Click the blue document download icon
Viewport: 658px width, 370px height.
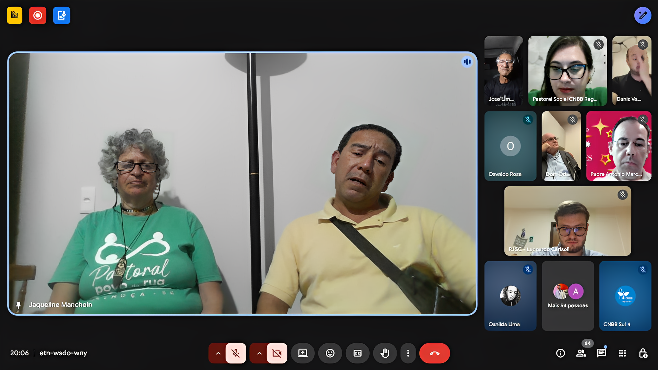coord(62,15)
